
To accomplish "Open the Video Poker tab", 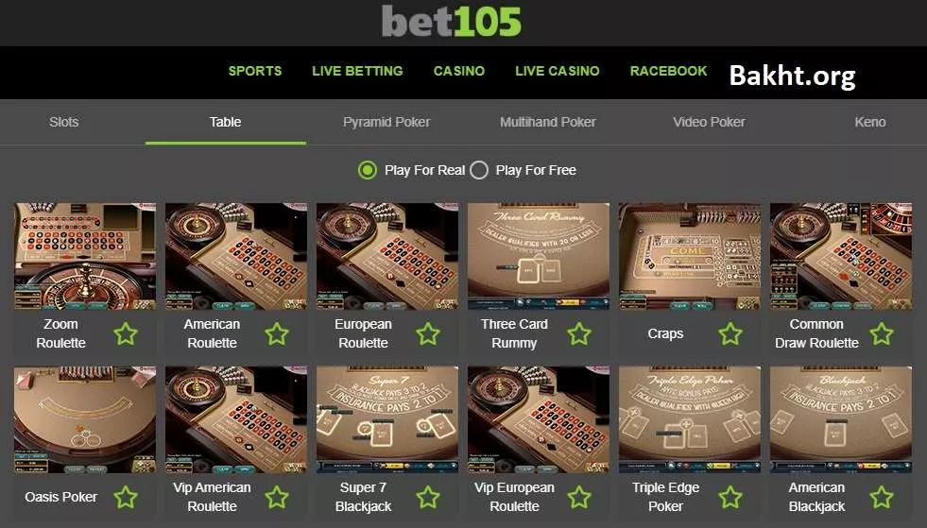I will click(x=709, y=122).
